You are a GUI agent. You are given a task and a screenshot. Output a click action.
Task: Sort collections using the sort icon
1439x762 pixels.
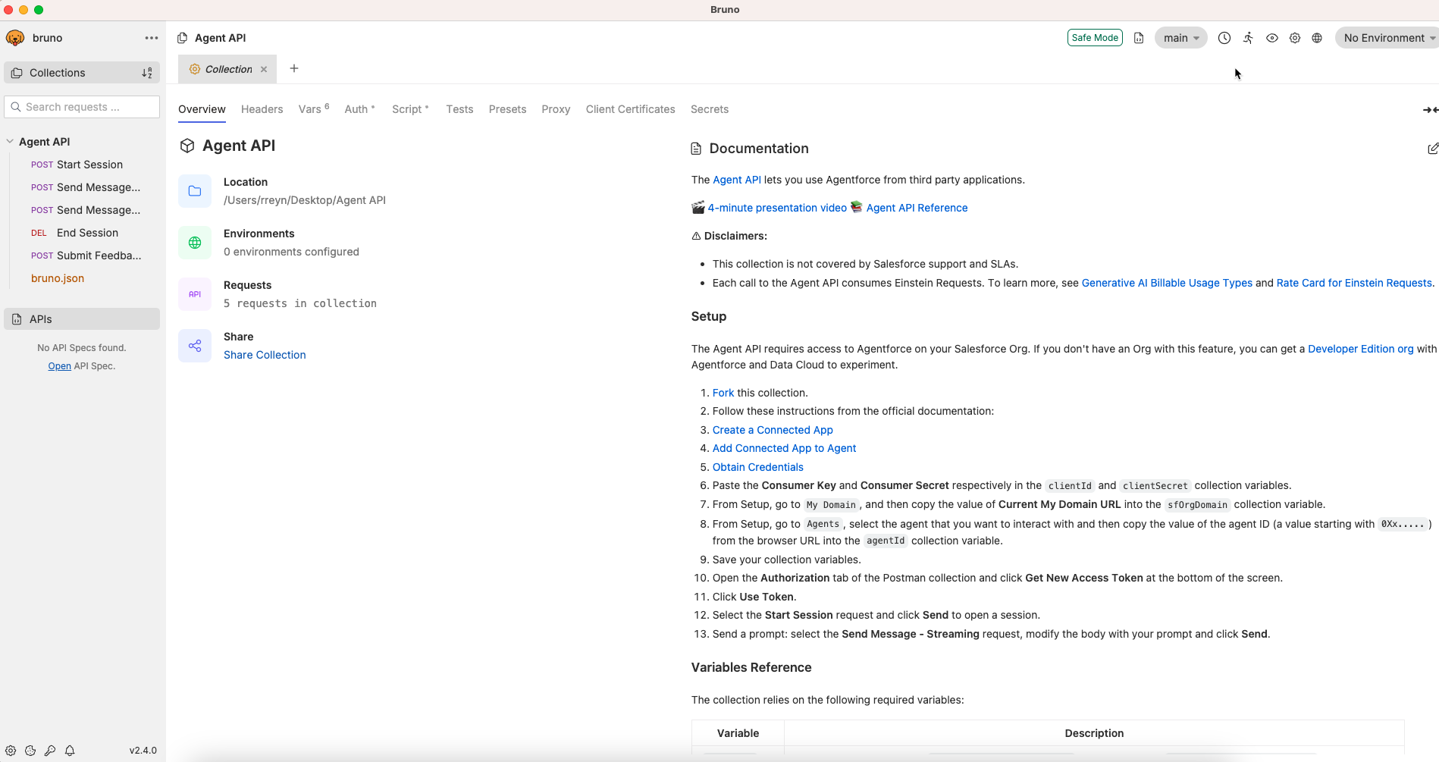click(x=147, y=73)
